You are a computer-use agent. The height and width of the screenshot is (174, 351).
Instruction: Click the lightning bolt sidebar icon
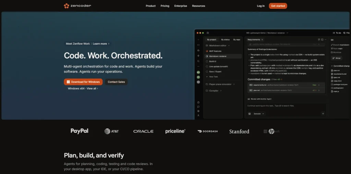pyautogui.click(x=198, y=56)
